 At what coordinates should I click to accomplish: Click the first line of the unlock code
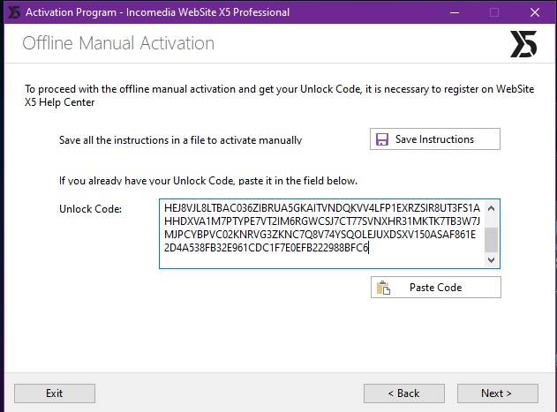(x=322, y=208)
